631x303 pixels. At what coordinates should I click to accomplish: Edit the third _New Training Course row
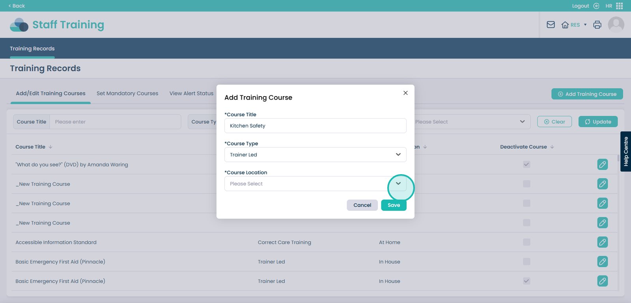click(x=603, y=223)
